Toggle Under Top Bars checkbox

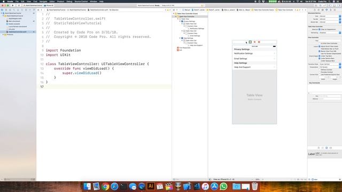(320, 56)
